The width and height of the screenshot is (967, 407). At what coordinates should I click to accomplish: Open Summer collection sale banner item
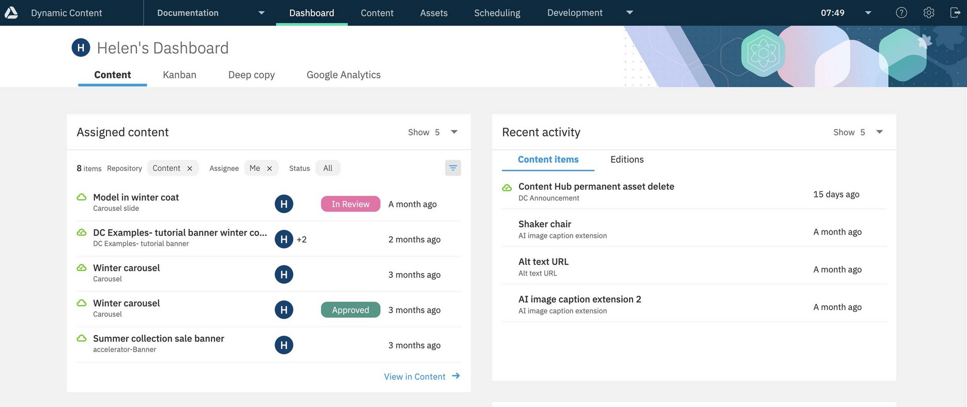tap(158, 338)
